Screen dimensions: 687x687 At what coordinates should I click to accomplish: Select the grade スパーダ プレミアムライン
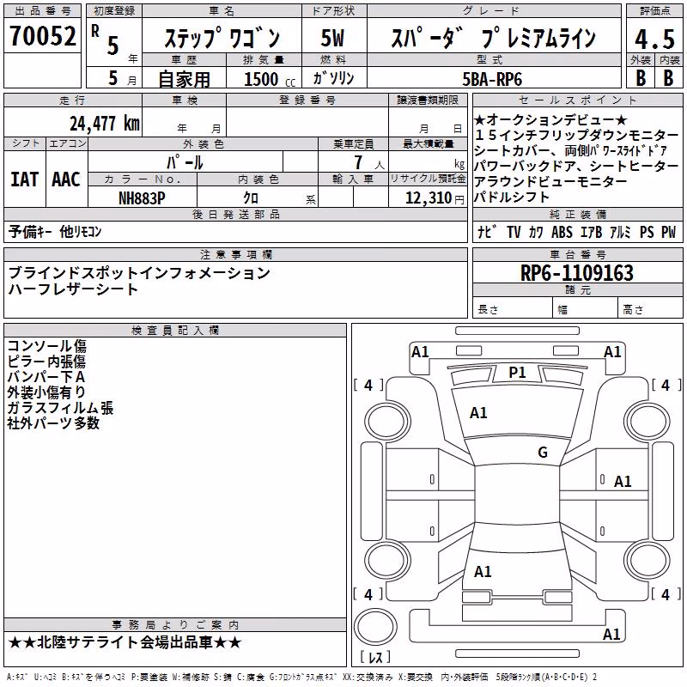click(x=493, y=38)
